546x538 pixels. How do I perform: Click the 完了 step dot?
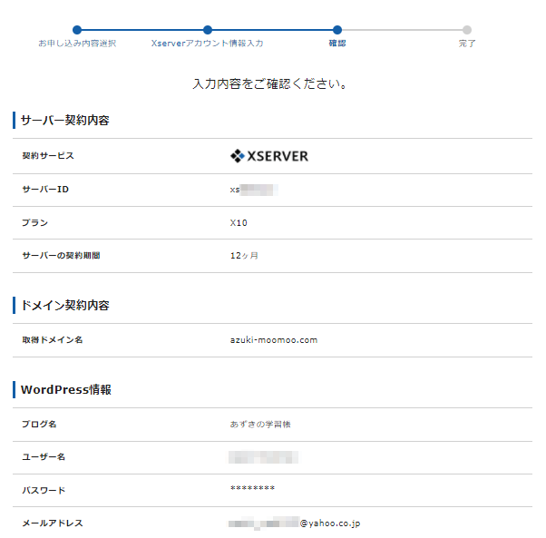tap(467, 30)
